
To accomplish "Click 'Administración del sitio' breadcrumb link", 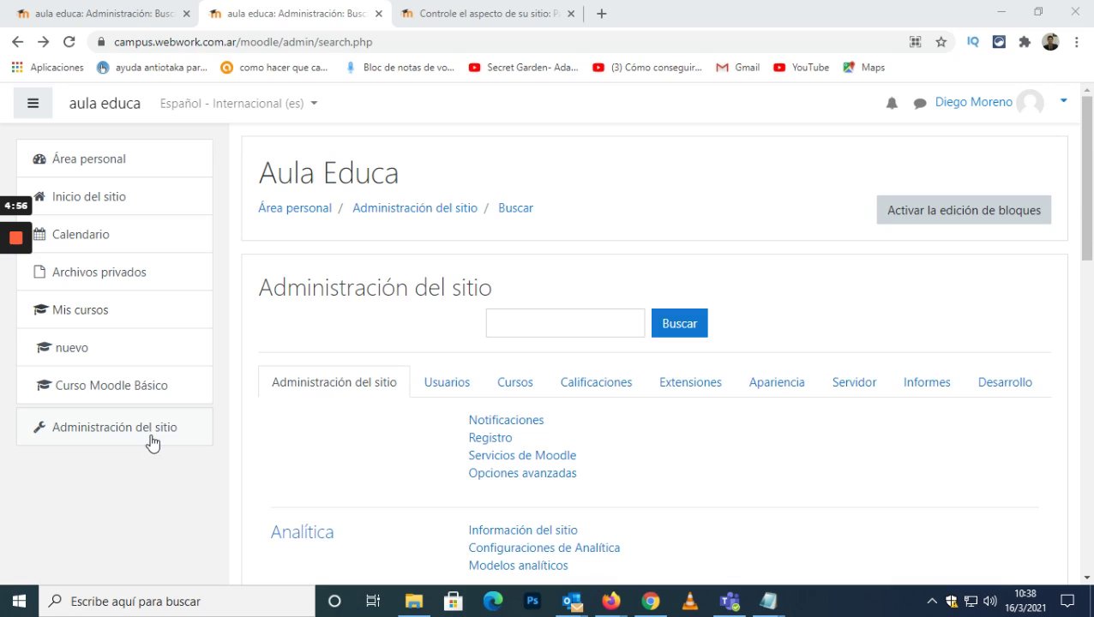I will pos(415,207).
